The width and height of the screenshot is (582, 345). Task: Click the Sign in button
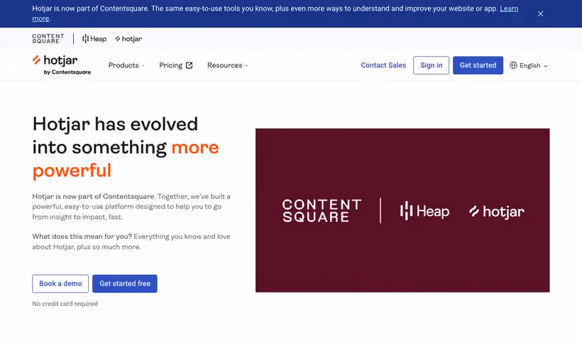pos(431,65)
